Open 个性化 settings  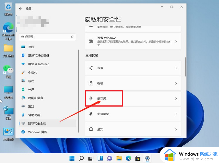[x=48, y=73]
